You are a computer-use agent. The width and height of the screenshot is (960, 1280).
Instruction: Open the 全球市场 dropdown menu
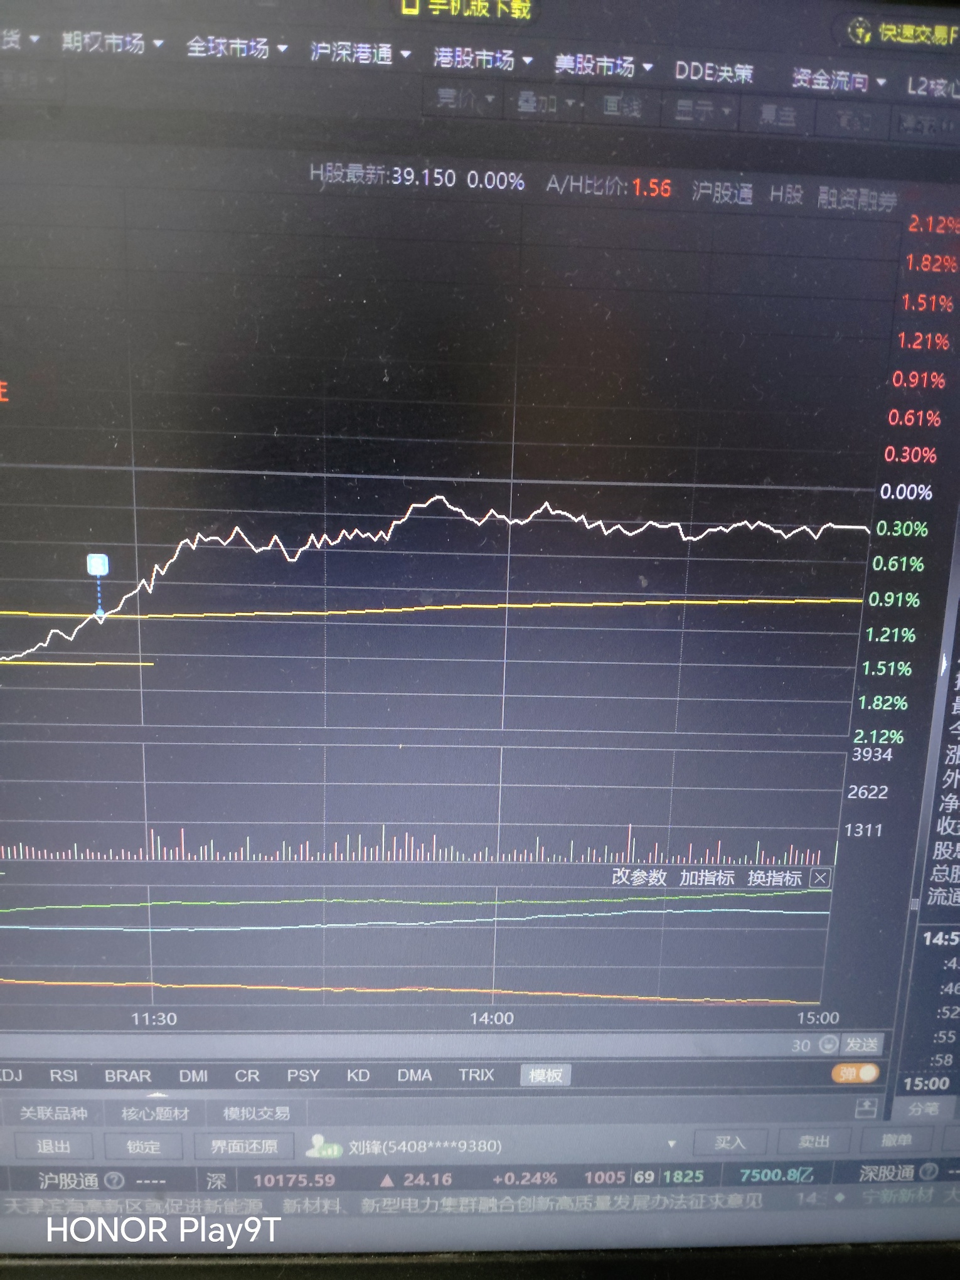(237, 48)
